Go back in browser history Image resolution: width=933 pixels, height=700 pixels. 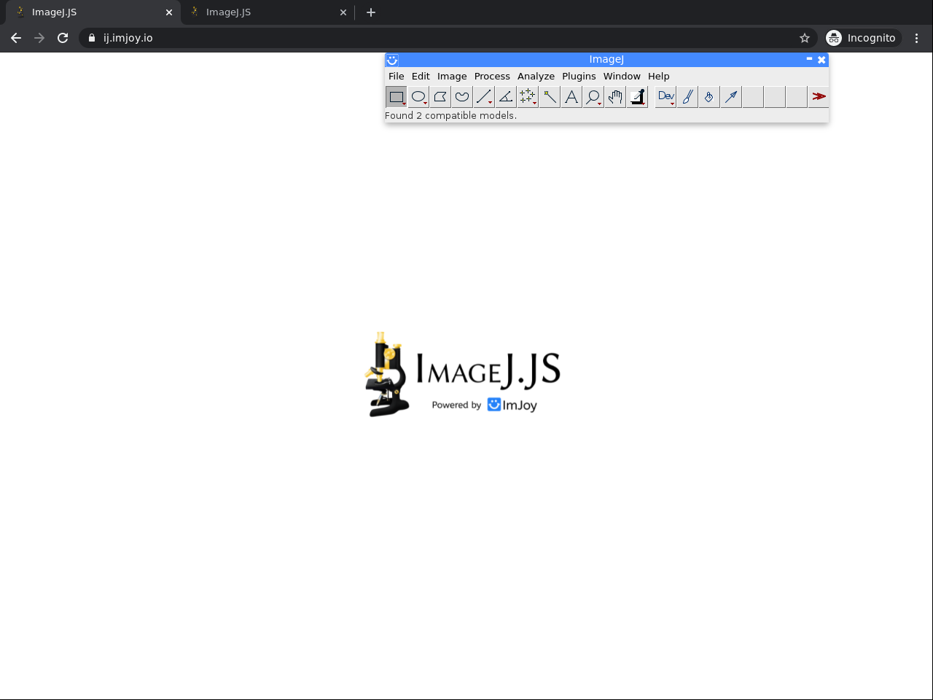[16, 38]
